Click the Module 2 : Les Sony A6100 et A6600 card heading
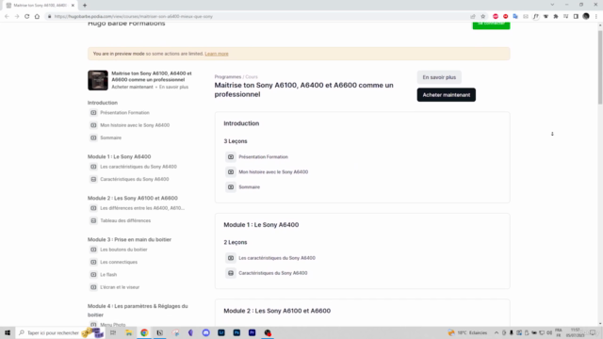Viewport: 603px width, 339px height. tap(277, 311)
